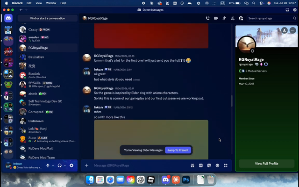This screenshot has width=299, height=187.
Task: Open the Unknown direct message
Action: pos(48,121)
